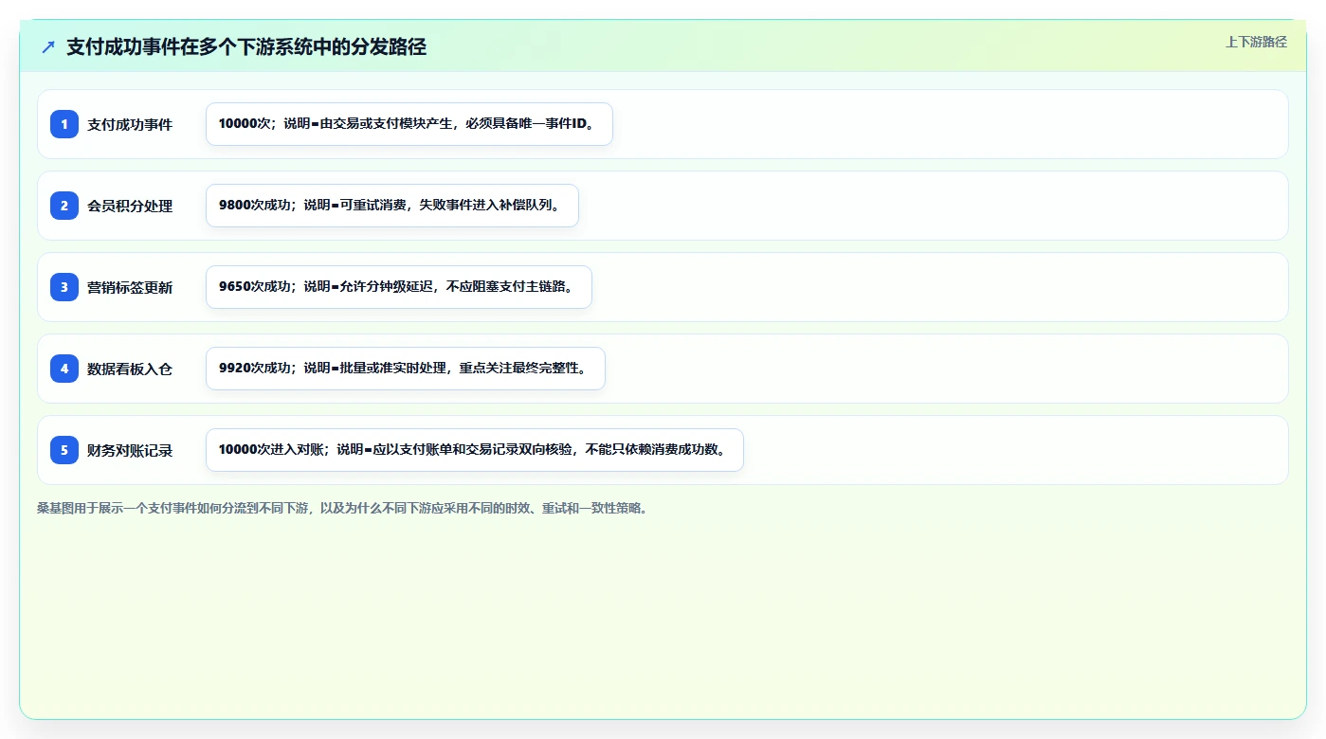Select step badge 2 for 会员积分处理
1326x739 pixels.
click(64, 206)
